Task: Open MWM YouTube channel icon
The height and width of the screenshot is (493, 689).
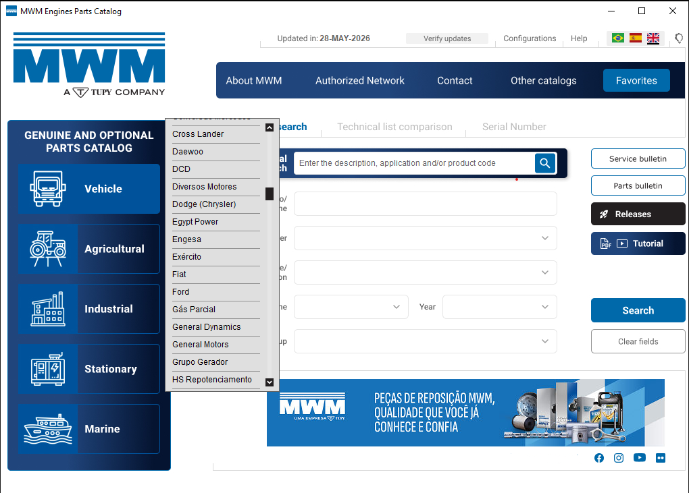Action: click(x=639, y=457)
